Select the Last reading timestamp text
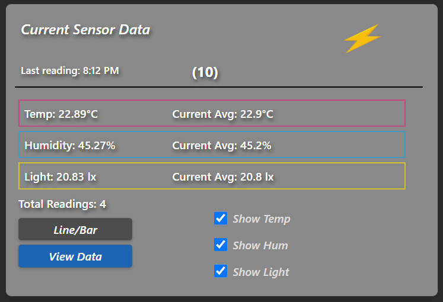The width and height of the screenshot is (443, 302). click(x=70, y=71)
